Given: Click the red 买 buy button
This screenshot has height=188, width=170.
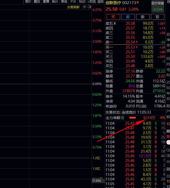Looking at the screenshot, I should point(113,17).
